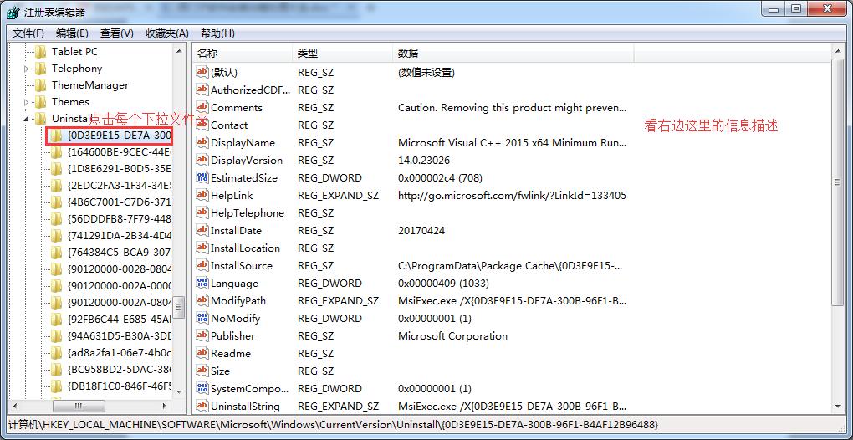Open the 收藏夹(A) menu
Image resolution: width=853 pixels, height=440 pixels.
[167, 33]
